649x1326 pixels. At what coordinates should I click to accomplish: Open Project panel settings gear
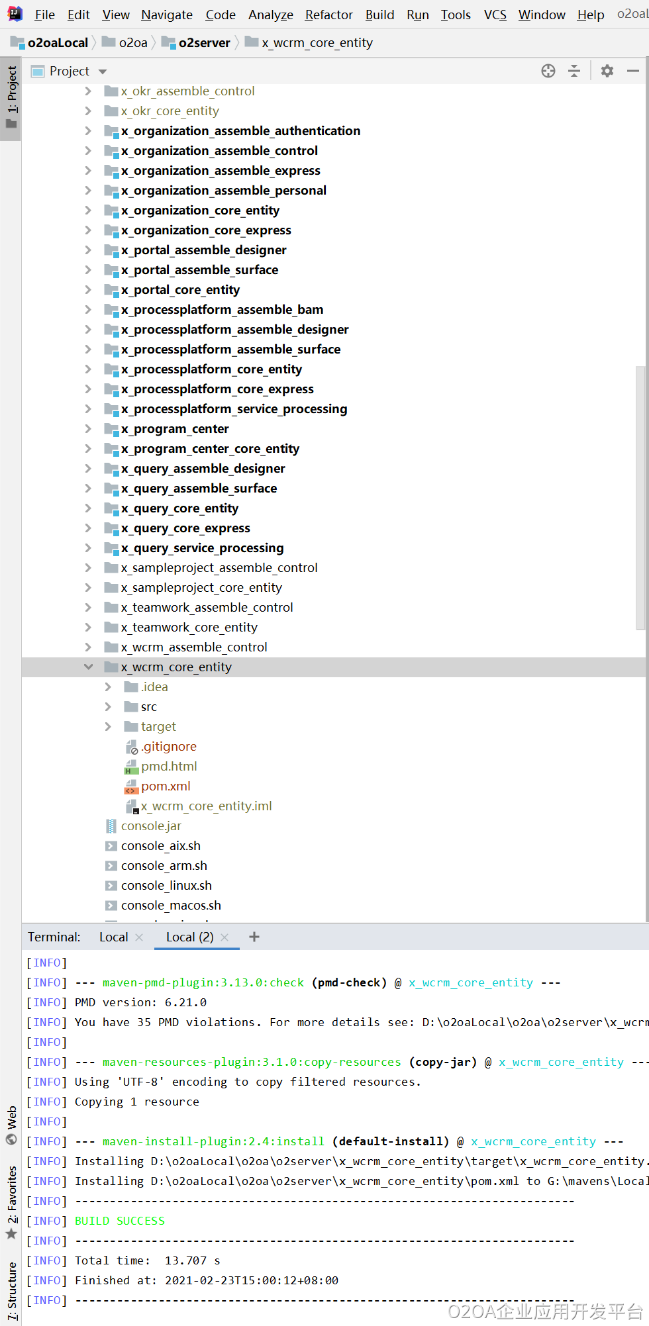point(607,71)
